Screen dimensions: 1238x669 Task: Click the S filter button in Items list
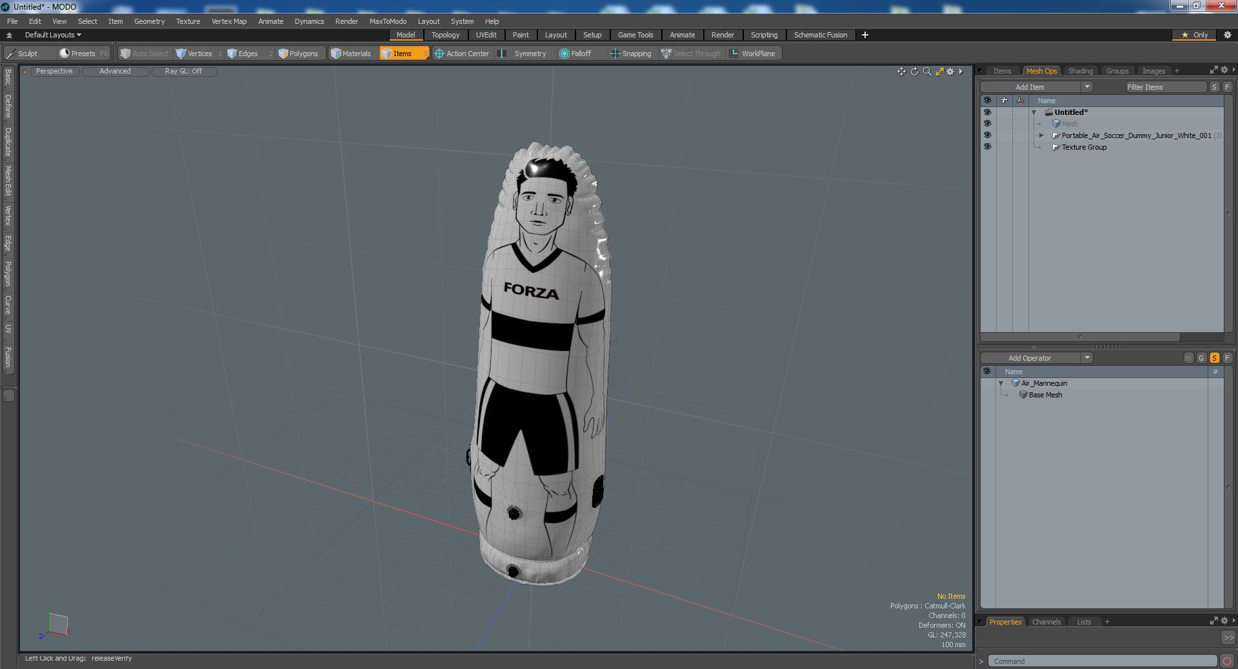1214,87
